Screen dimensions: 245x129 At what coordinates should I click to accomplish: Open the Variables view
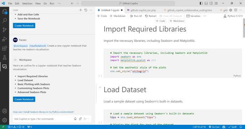coord(193,16)
